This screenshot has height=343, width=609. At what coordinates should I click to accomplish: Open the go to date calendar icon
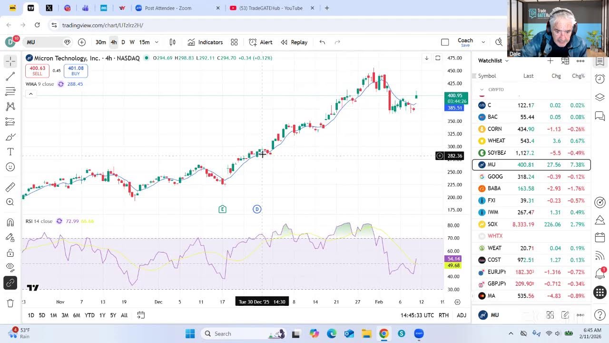[141, 315]
